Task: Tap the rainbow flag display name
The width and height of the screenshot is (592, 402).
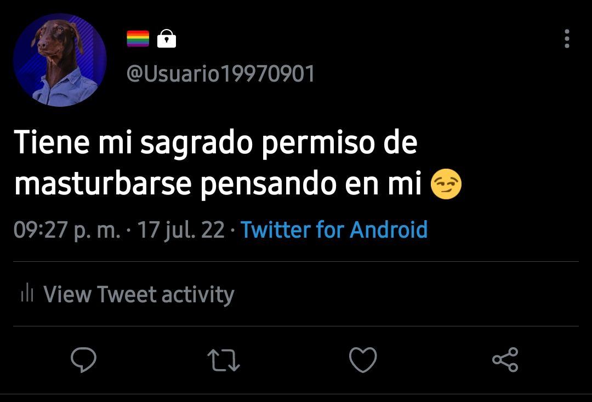Action: click(x=138, y=39)
